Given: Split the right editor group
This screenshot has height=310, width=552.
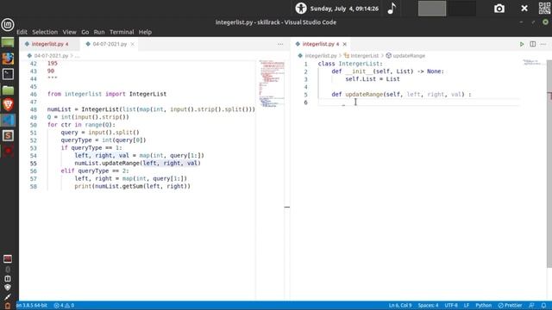Looking at the screenshot, I should point(533,44).
